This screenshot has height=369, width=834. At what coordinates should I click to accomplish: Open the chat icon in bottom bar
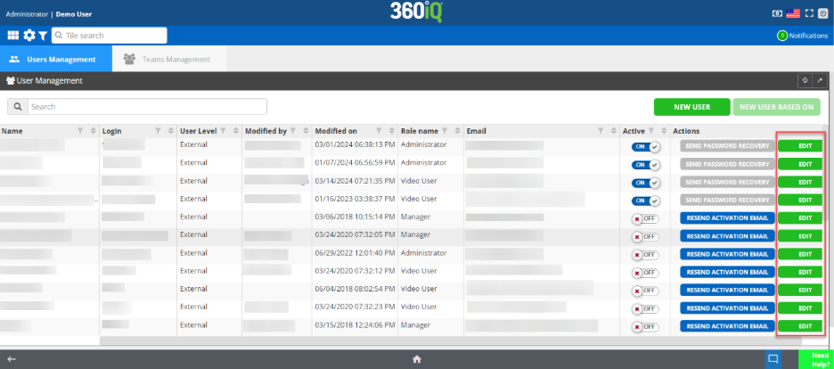(x=773, y=359)
